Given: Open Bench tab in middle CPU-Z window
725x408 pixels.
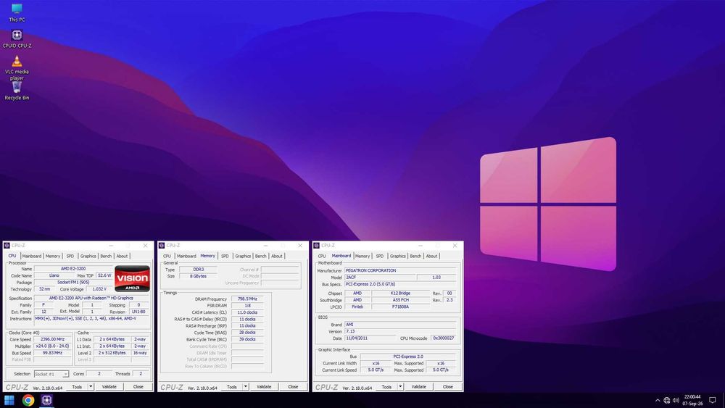Looking at the screenshot, I should pos(261,256).
